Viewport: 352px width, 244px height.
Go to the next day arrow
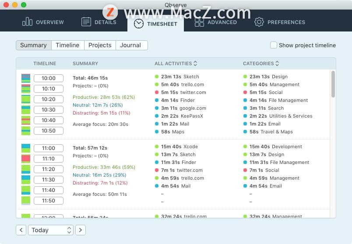[81, 230]
